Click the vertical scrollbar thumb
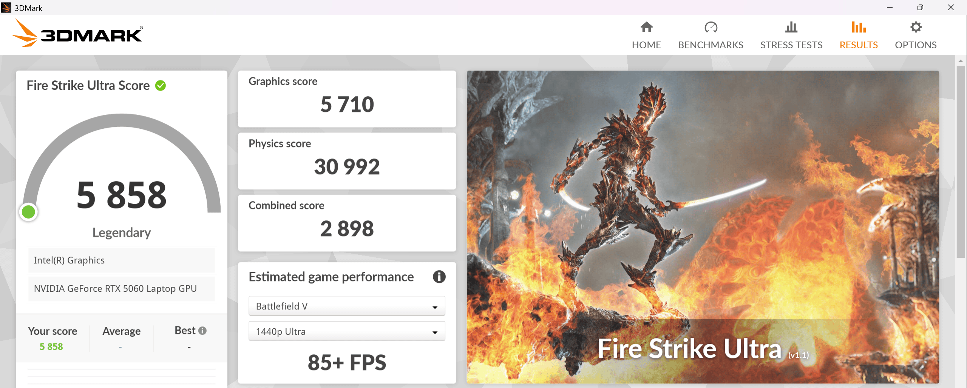967x388 pixels. pyautogui.click(x=961, y=162)
